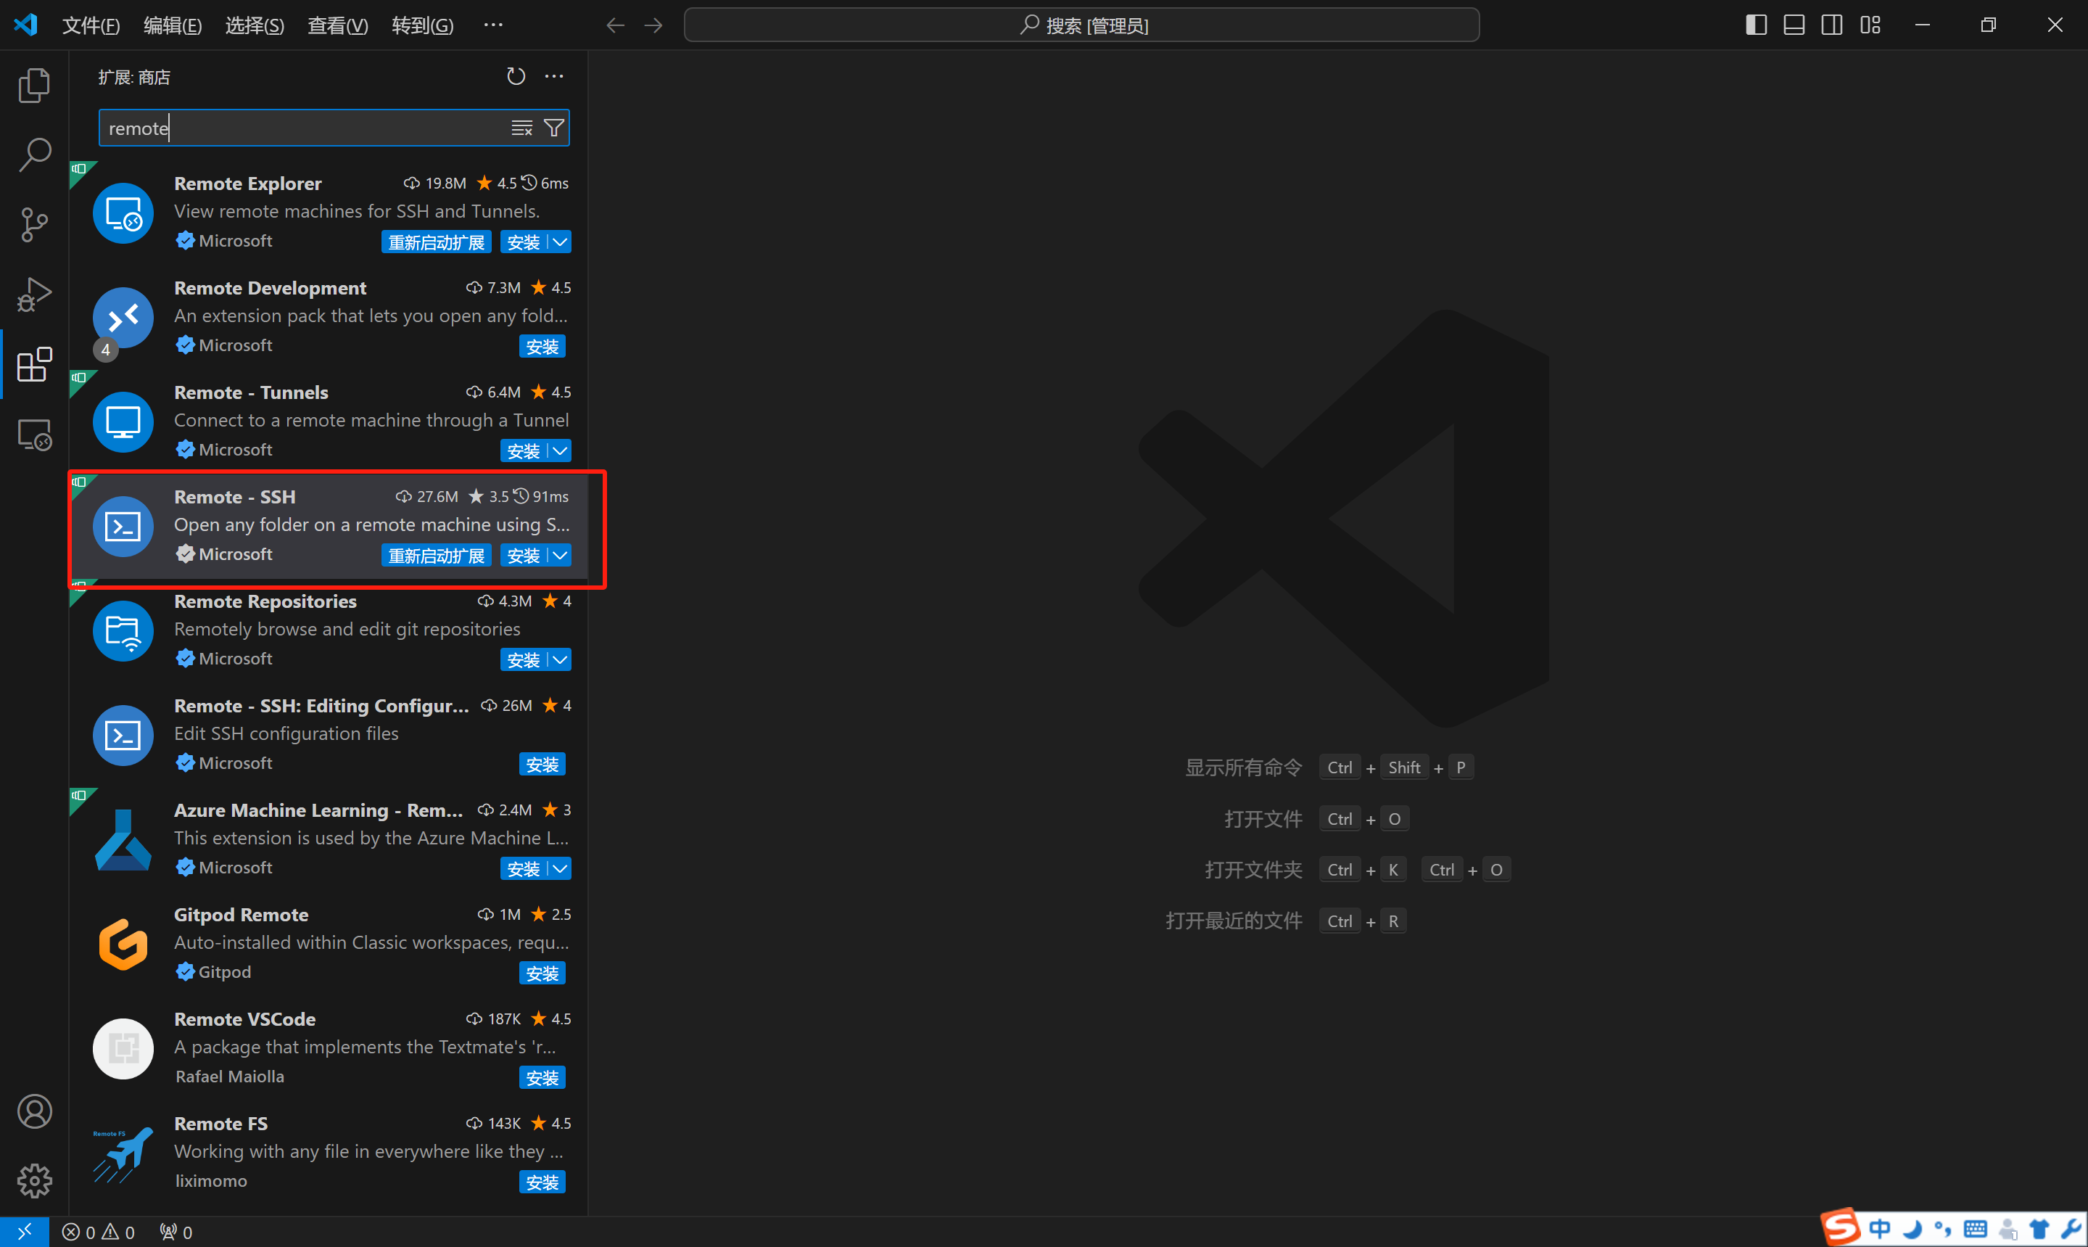2088x1247 pixels.
Task: Open Remote Explorer activity bar icon
Action: pos(34,435)
